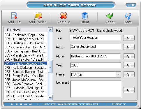Click the file list scrollbar thumb
The height and width of the screenshot is (109, 141).
click(50, 66)
